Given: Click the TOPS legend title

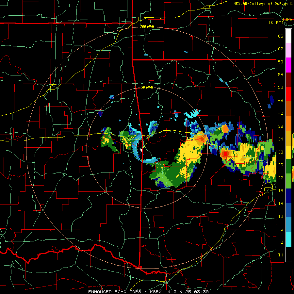Looking at the screenshot, I should tap(287, 20).
